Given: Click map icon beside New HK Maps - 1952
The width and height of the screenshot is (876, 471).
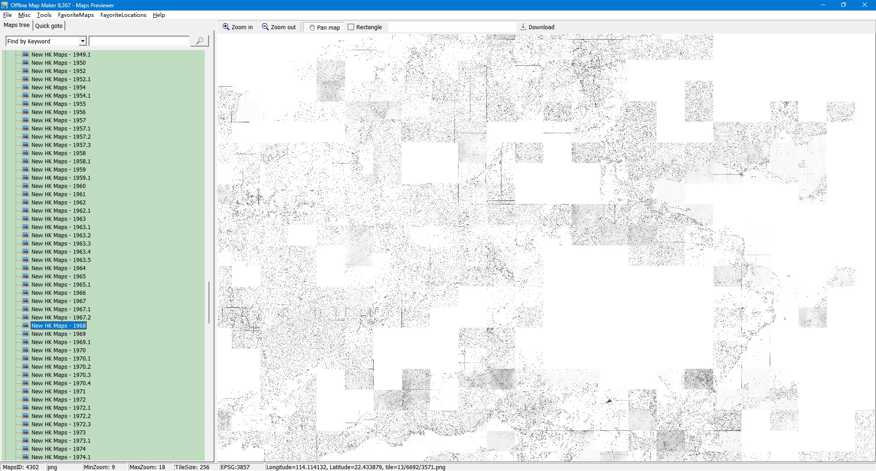Looking at the screenshot, I should coord(26,71).
